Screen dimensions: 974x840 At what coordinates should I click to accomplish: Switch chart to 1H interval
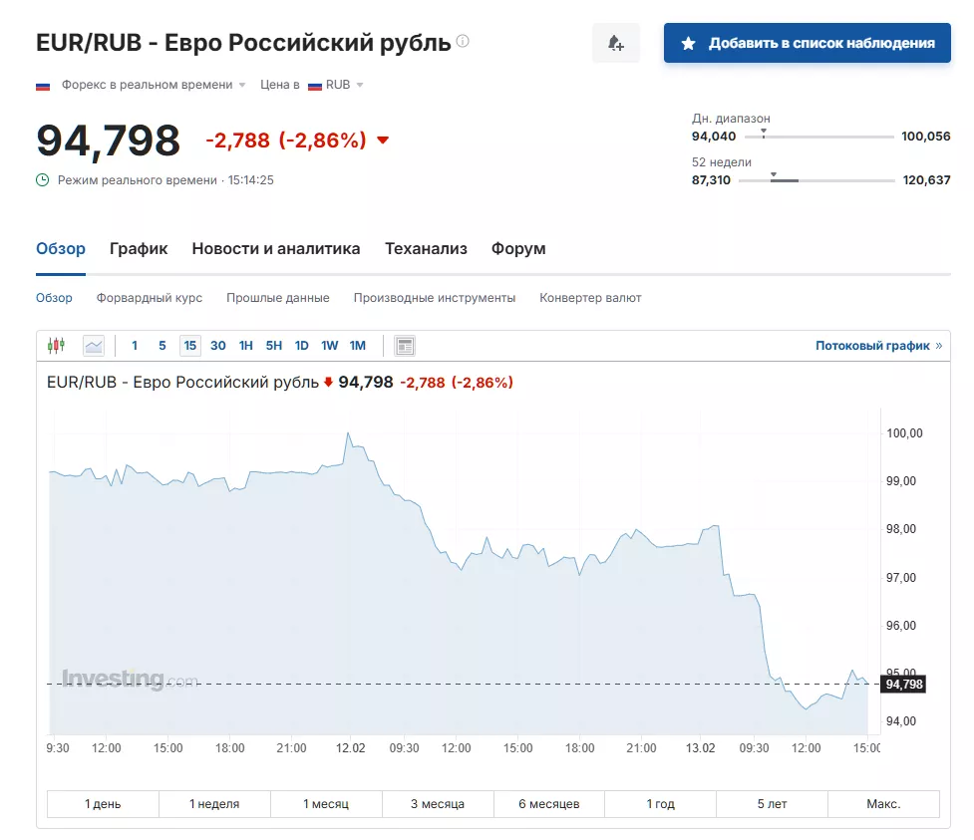(245, 345)
